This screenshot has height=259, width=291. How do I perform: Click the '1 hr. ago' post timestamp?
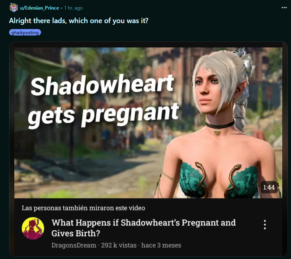tap(73, 8)
